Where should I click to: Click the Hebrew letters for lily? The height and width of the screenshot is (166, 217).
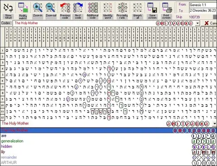204,152
